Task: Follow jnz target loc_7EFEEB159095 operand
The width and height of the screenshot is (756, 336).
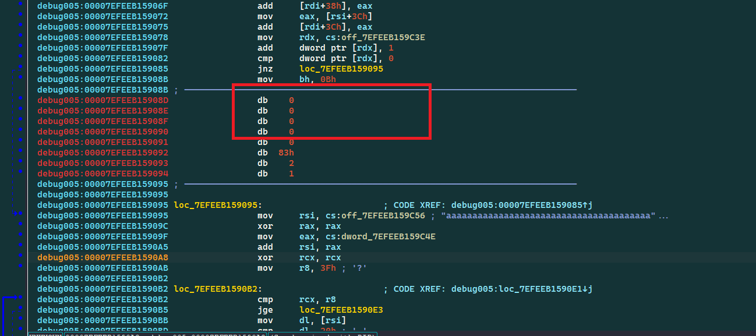Action: pyautogui.click(x=341, y=69)
